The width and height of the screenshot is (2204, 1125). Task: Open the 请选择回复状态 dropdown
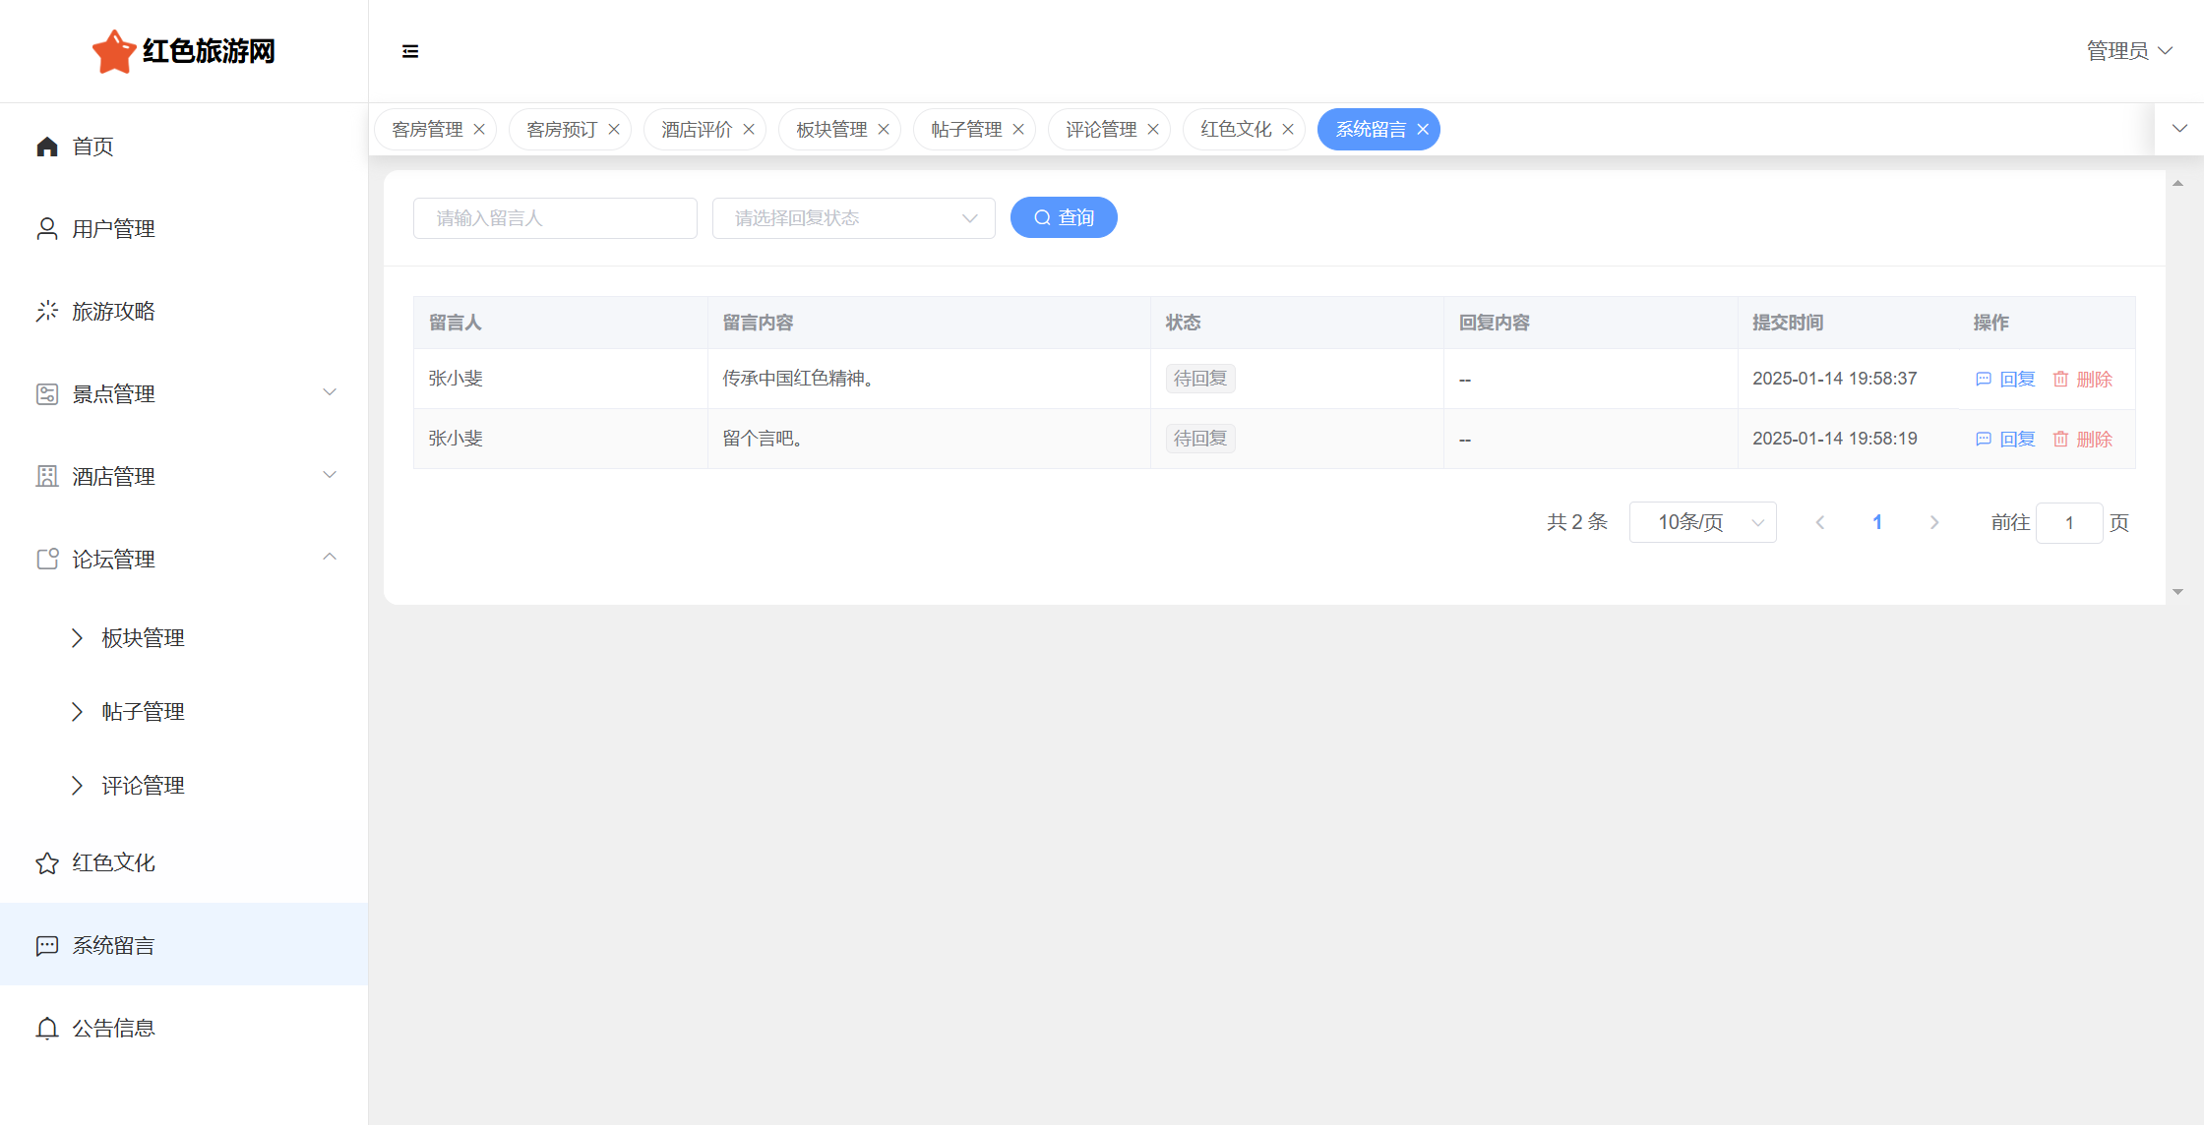point(853,218)
